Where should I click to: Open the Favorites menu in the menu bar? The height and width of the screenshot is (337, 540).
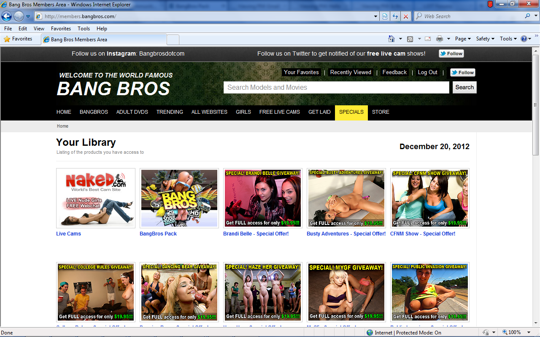click(x=61, y=29)
